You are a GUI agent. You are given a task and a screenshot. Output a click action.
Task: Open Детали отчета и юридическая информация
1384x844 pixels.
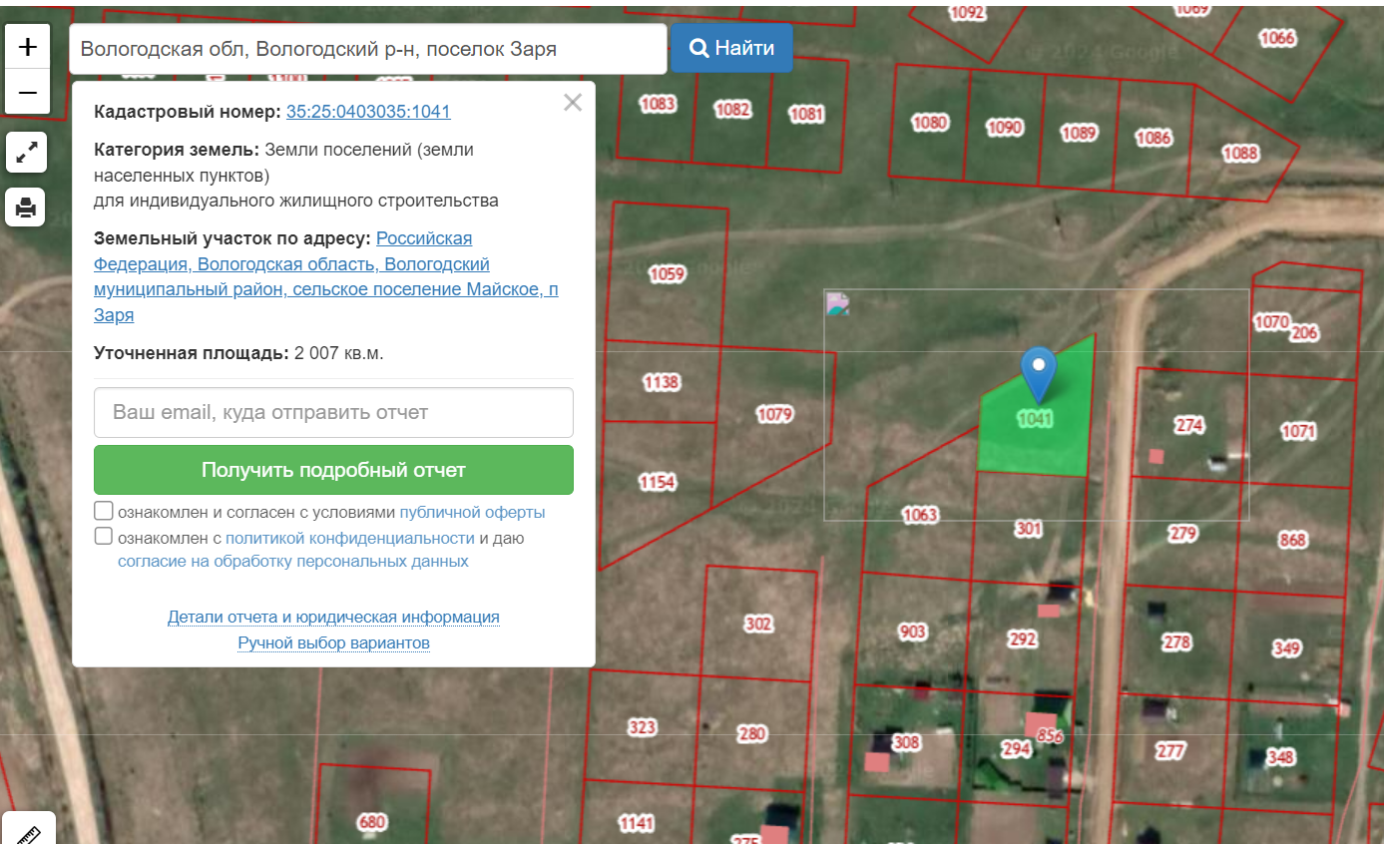pyautogui.click(x=333, y=617)
